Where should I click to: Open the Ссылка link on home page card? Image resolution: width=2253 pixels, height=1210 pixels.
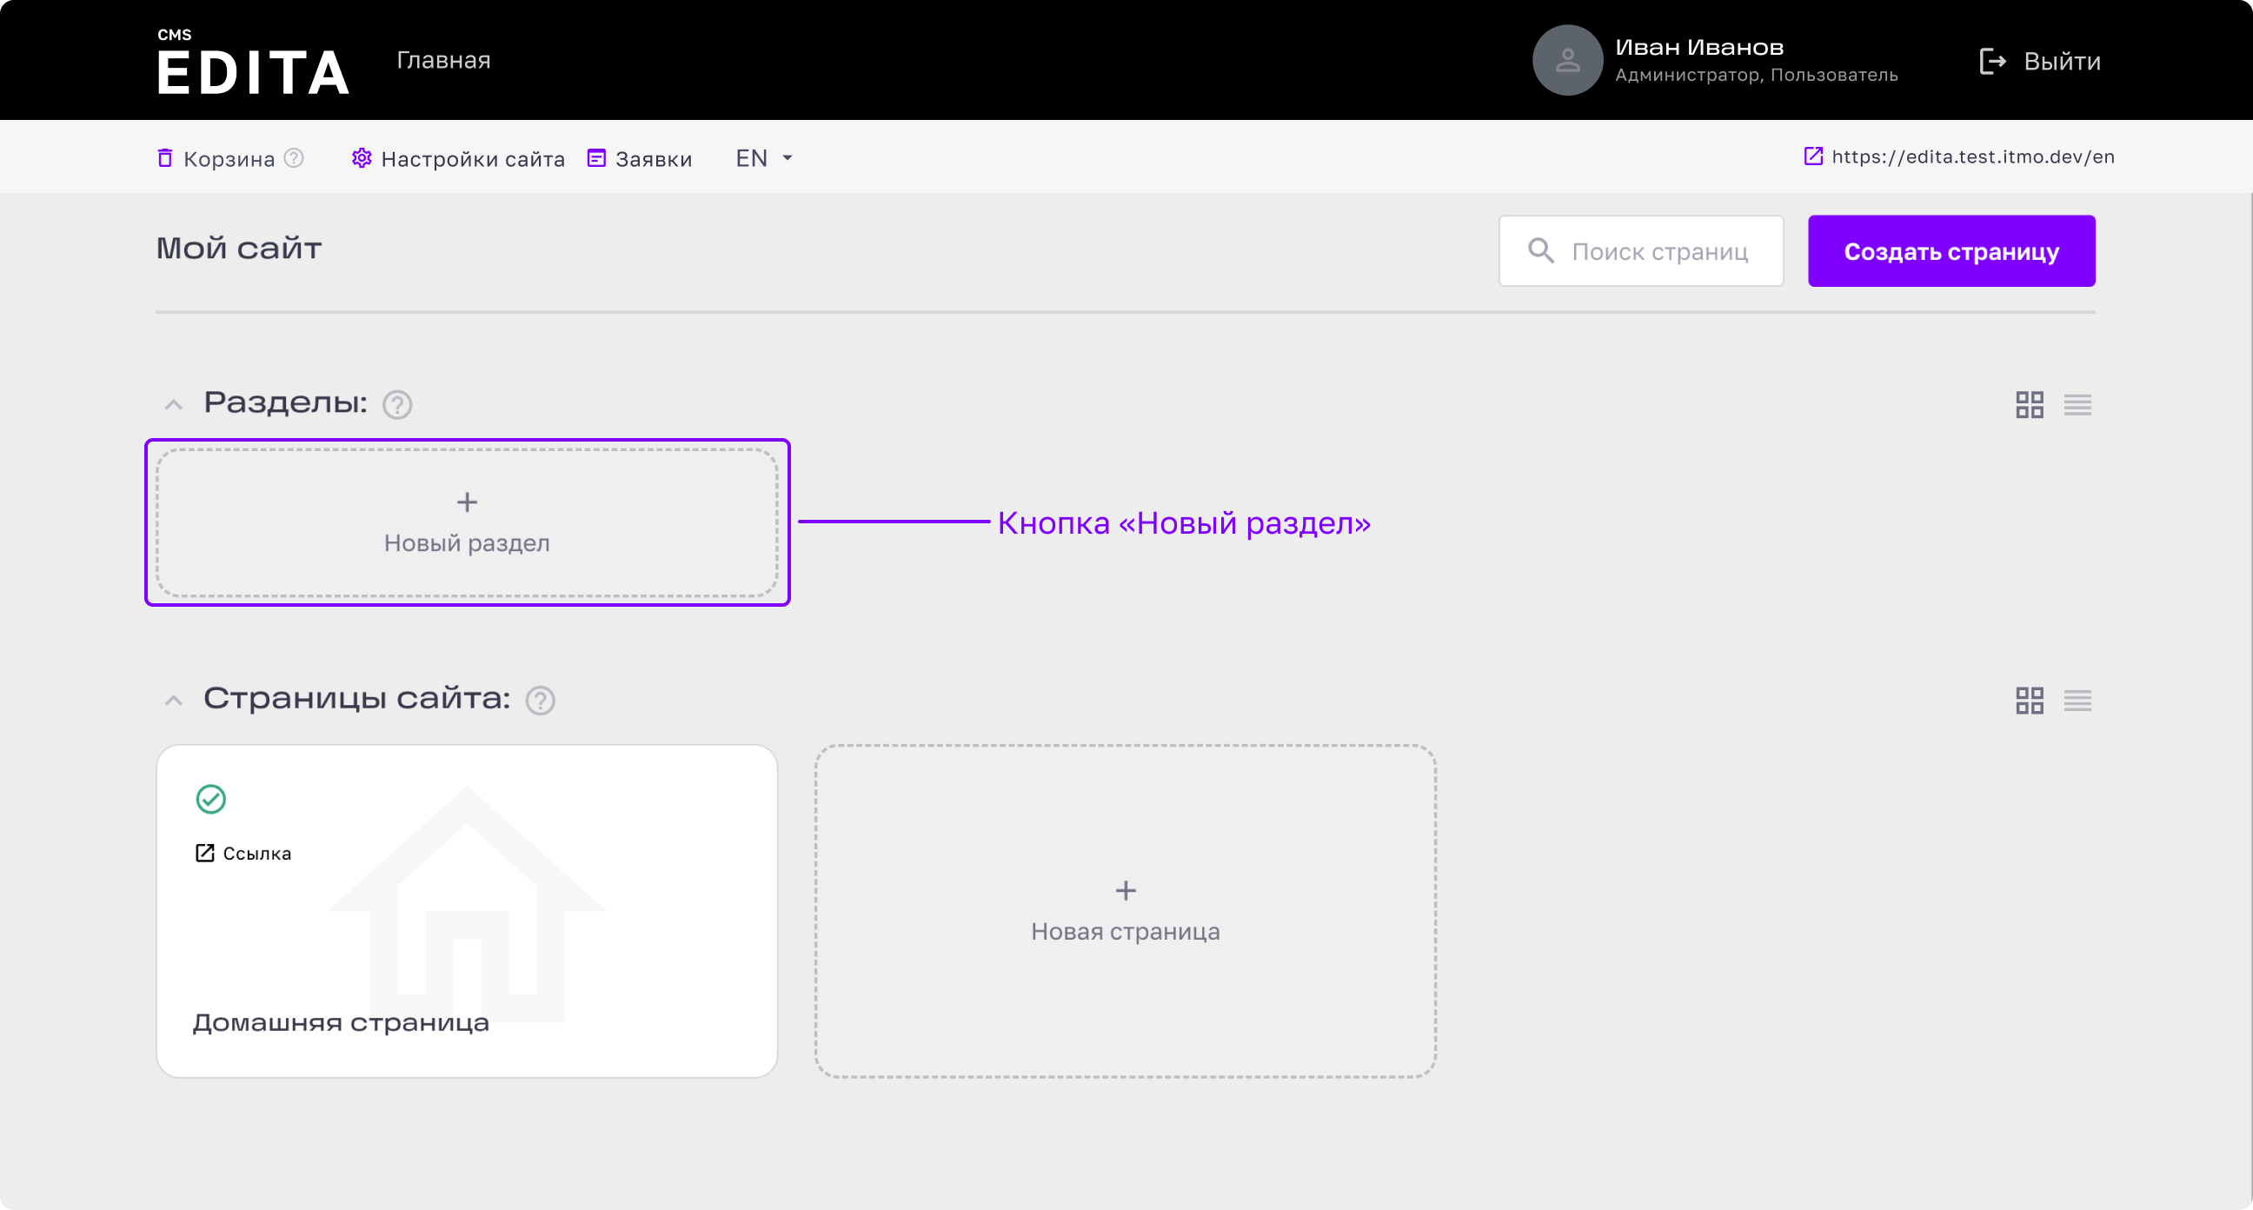[243, 853]
